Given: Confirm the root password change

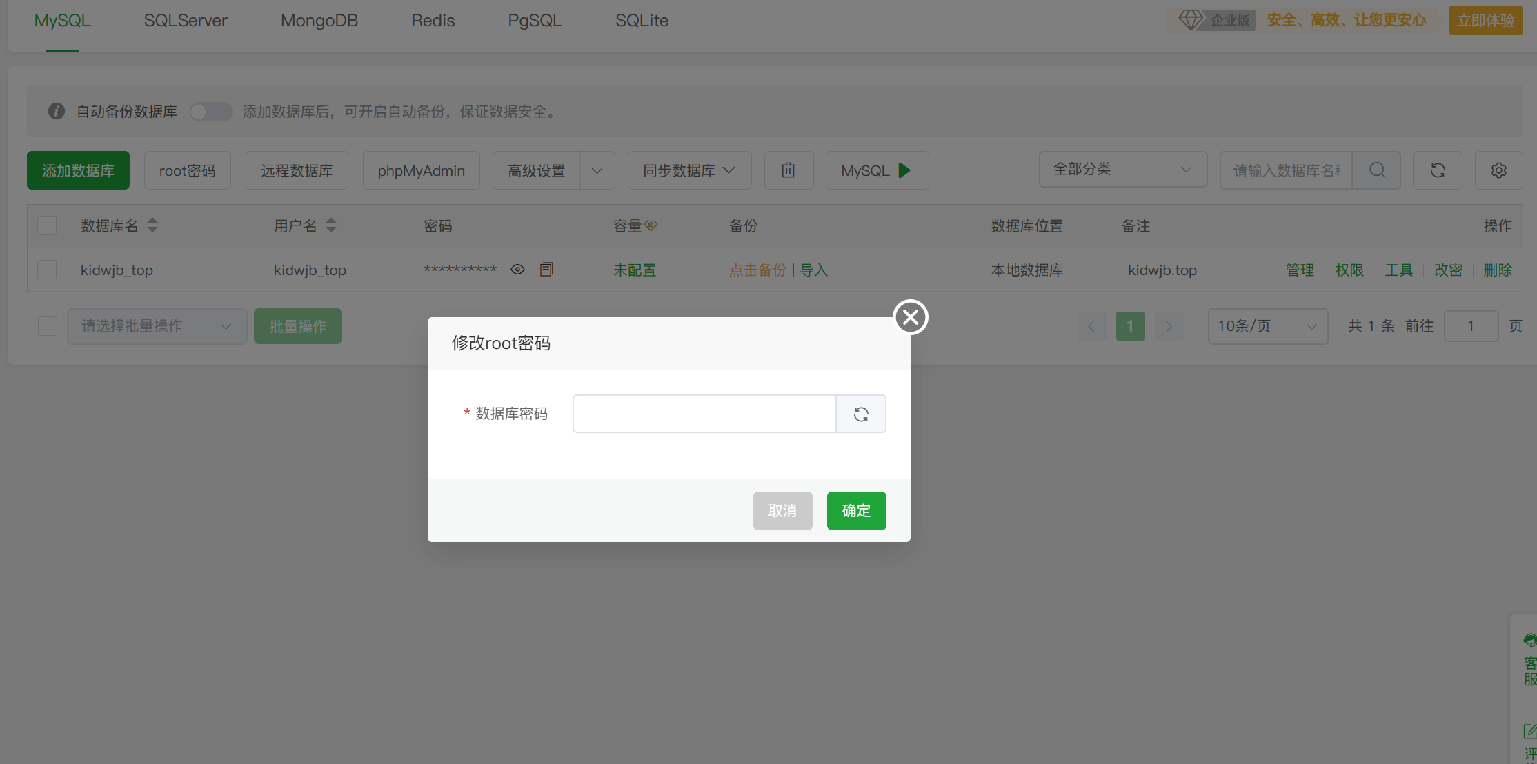Looking at the screenshot, I should pyautogui.click(x=856, y=510).
